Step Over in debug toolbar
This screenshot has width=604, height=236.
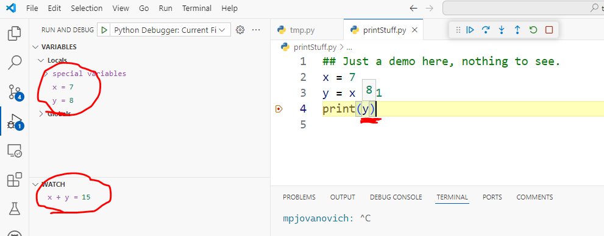[486, 30]
